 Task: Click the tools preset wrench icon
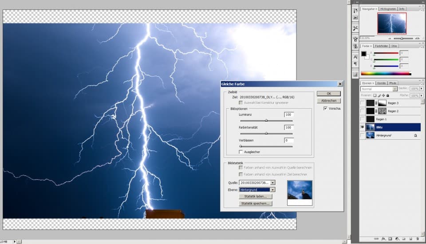pos(355,28)
